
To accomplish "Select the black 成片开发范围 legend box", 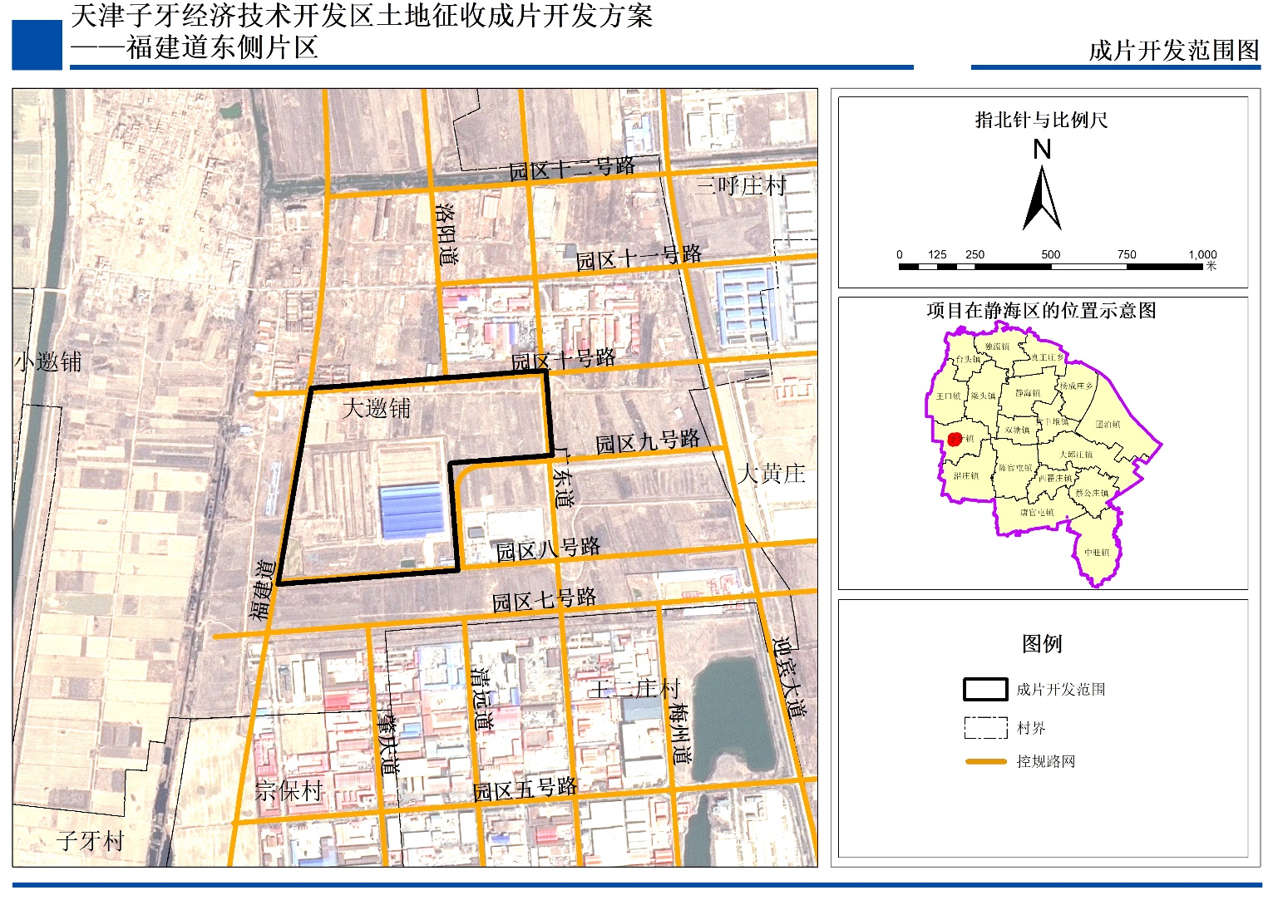I will point(985,690).
